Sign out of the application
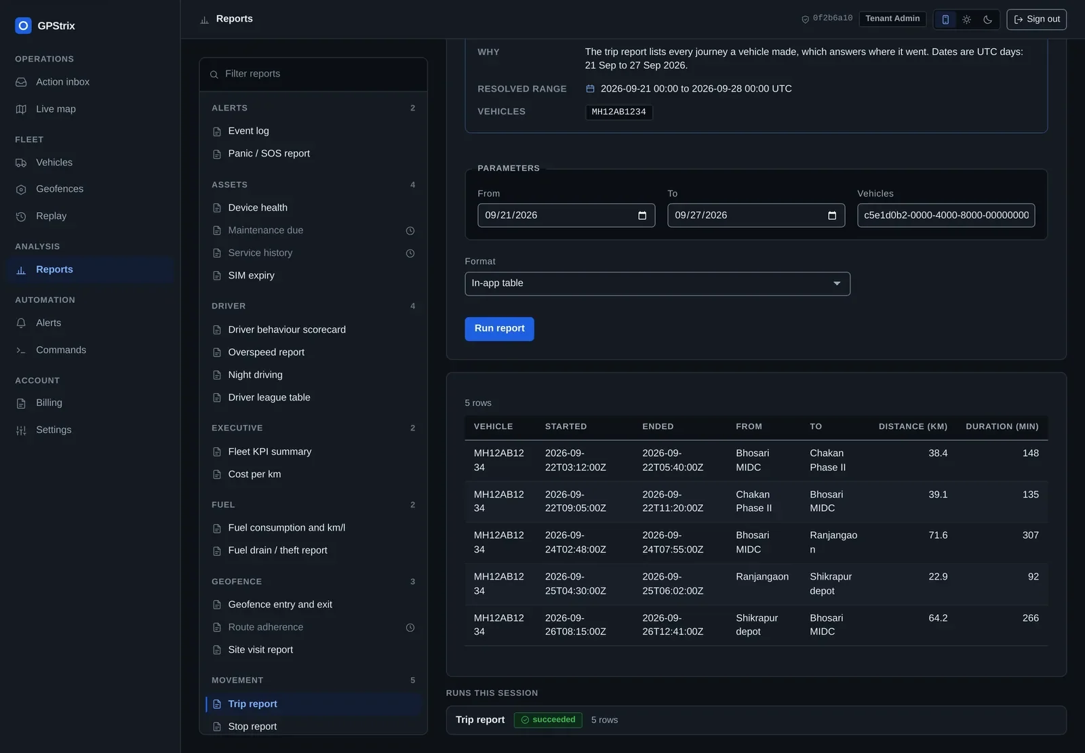1085x753 pixels. tap(1036, 20)
